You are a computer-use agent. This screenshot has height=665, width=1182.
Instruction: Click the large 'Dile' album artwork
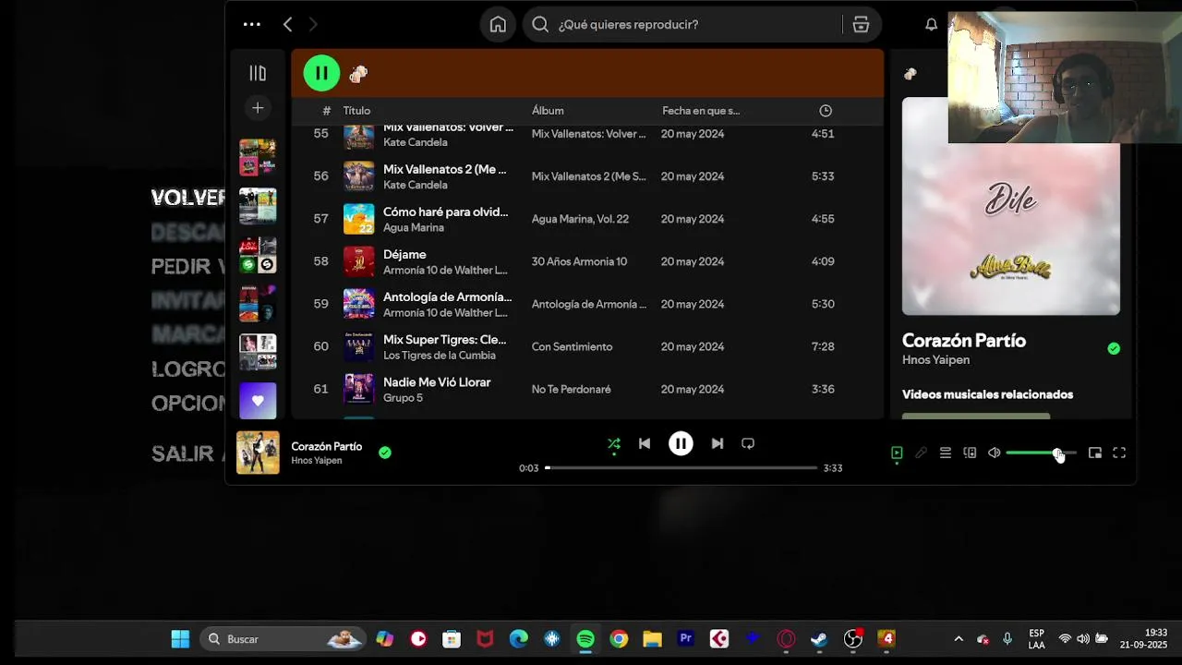pos(1011,207)
